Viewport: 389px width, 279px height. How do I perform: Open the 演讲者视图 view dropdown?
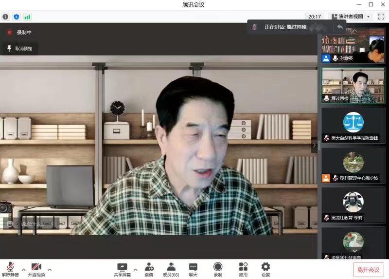(351, 17)
